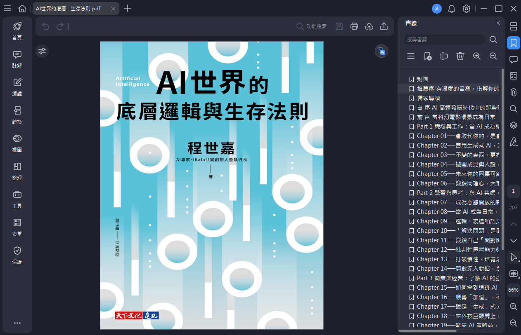Enlarge bookmark text size
The height and width of the screenshot is (335, 521).
[x=477, y=56]
